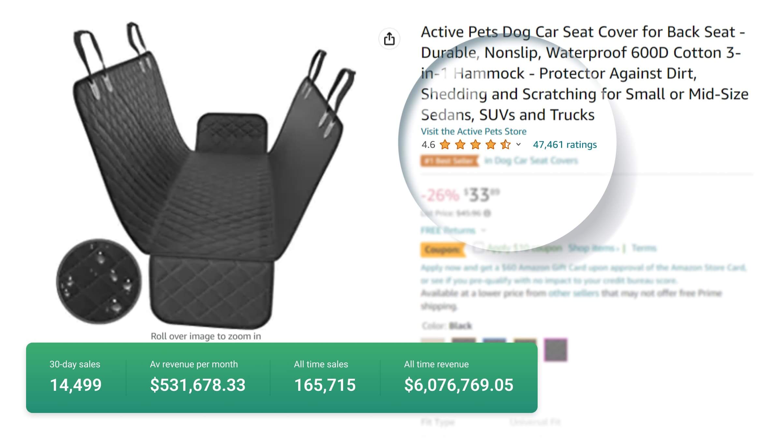The image size is (782, 439).
Task: Open the Dog Car Seat Covers category link
Action: click(531, 161)
